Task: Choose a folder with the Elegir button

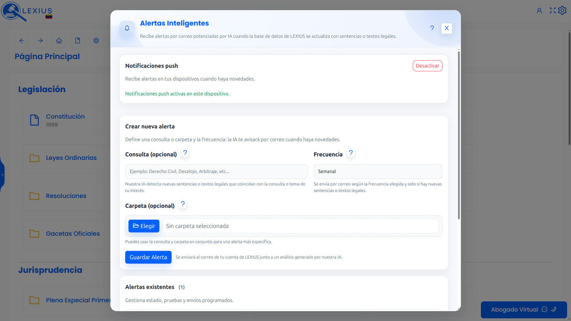Action: coord(144,226)
